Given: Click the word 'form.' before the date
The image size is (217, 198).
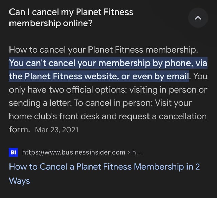Looking at the screenshot, I should click(x=20, y=129).
